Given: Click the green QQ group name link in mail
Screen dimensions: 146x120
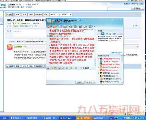Looking at the screenshot, I should click(21, 23).
